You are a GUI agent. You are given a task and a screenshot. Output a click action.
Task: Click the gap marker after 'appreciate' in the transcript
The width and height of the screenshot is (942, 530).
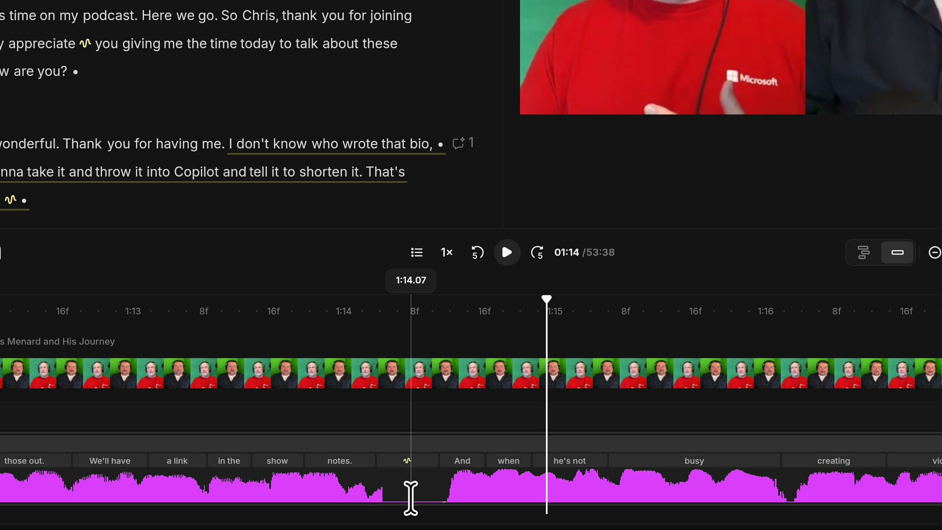[85, 43]
